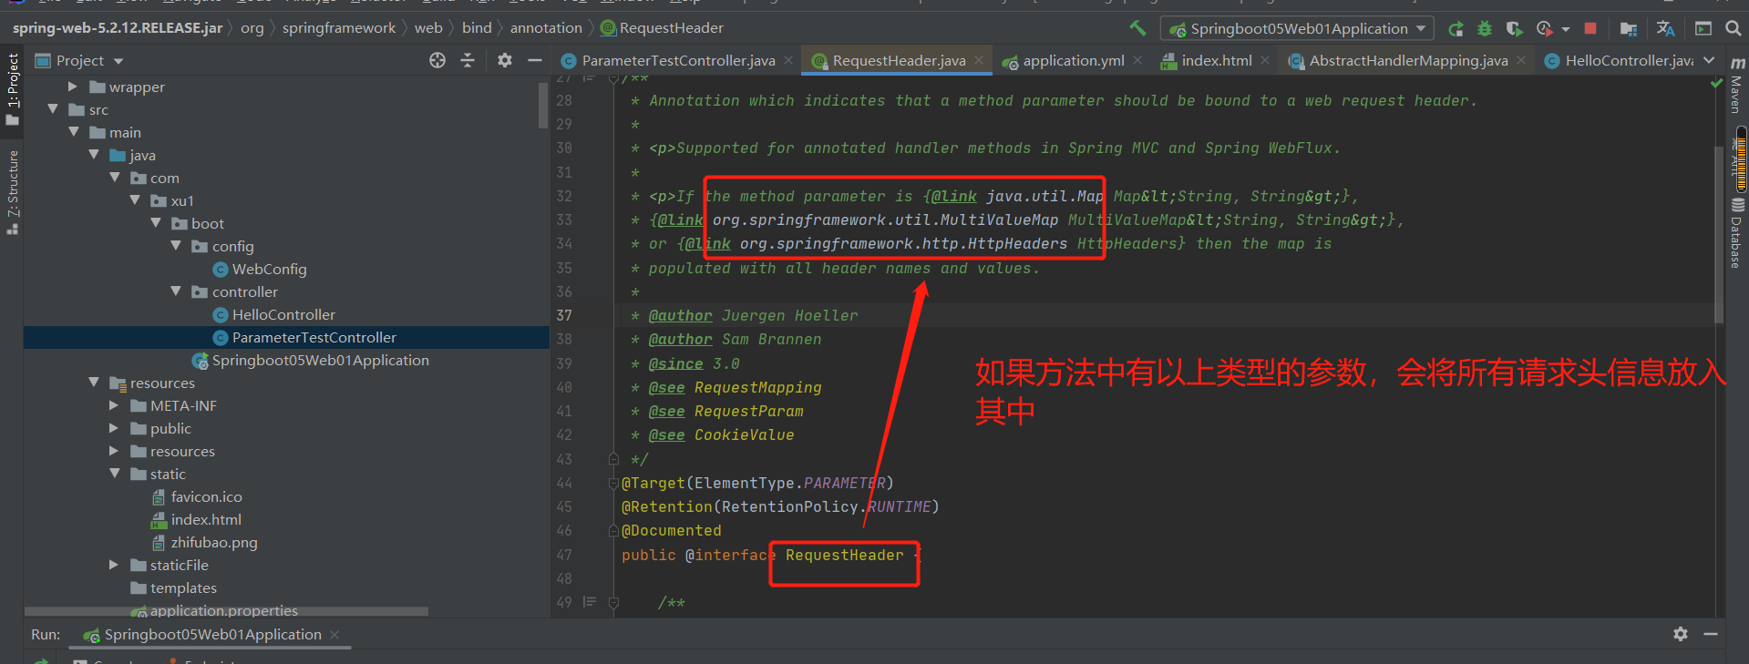Click the Project tree vertical scrollbar
The height and width of the screenshot is (664, 1749).
point(544,105)
